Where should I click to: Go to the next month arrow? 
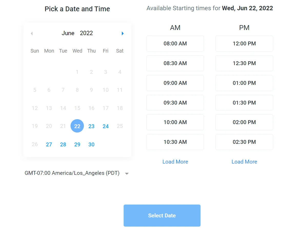tap(123, 33)
